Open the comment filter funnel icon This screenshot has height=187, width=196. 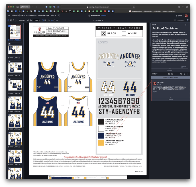pyautogui.click(x=184, y=74)
